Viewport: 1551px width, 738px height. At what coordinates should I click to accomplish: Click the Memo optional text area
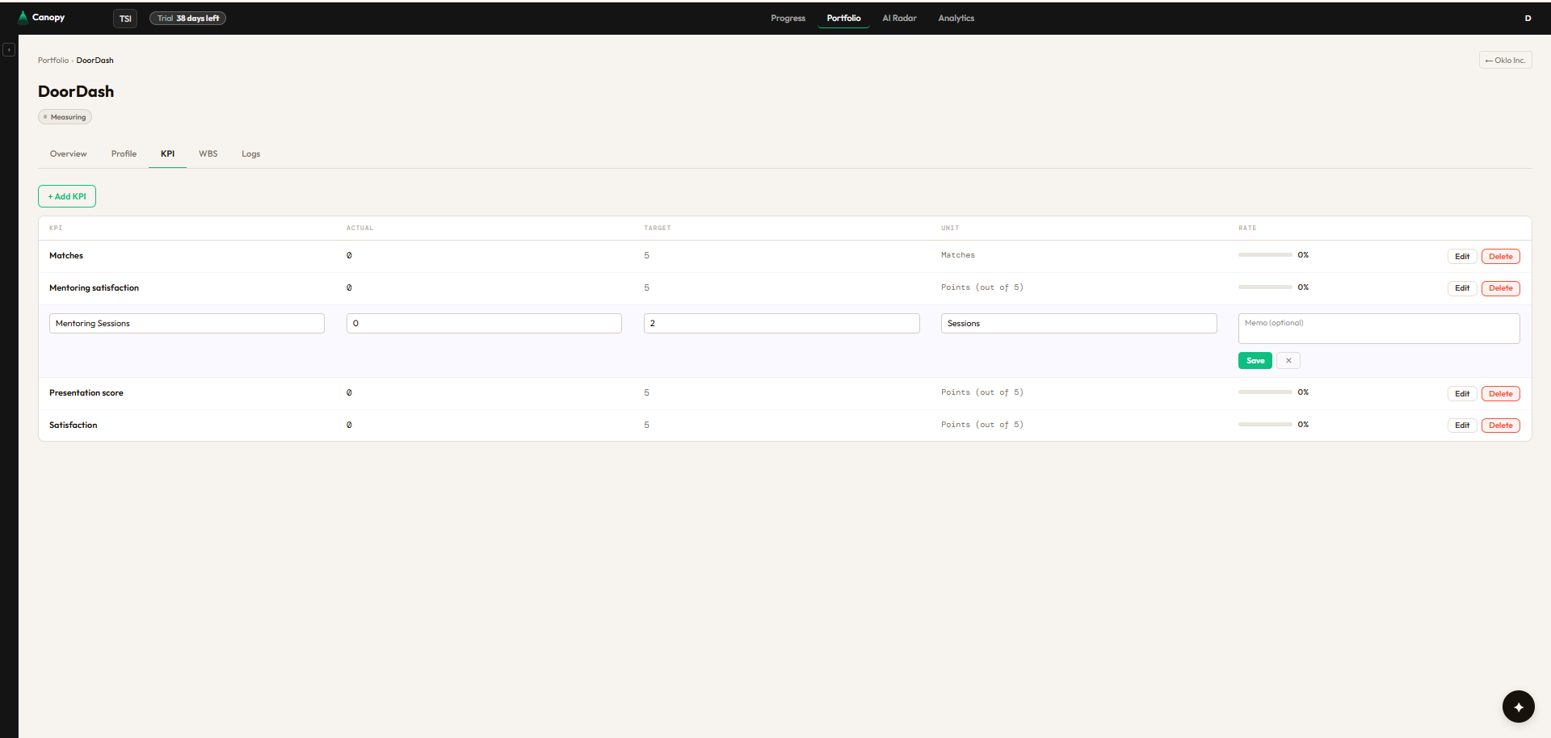(1379, 329)
